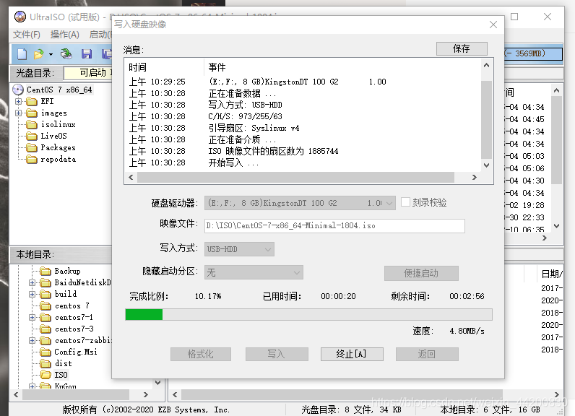Select the Backup folder icon in local directory
Screen dimensions: 575x416
(x=46, y=272)
